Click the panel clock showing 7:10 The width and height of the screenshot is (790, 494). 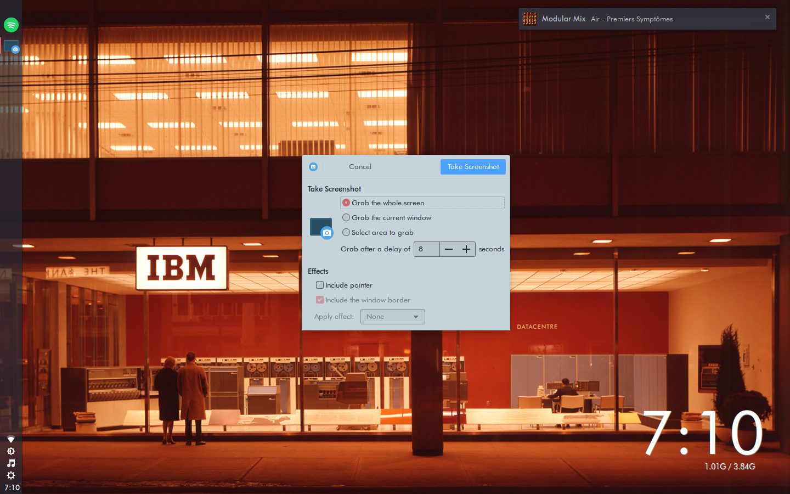coord(12,487)
